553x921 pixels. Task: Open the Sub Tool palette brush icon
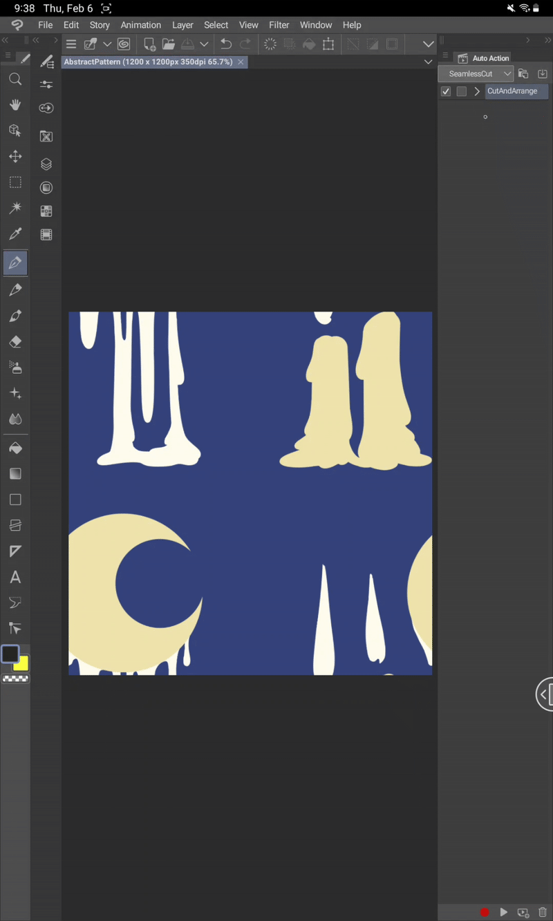(46, 61)
